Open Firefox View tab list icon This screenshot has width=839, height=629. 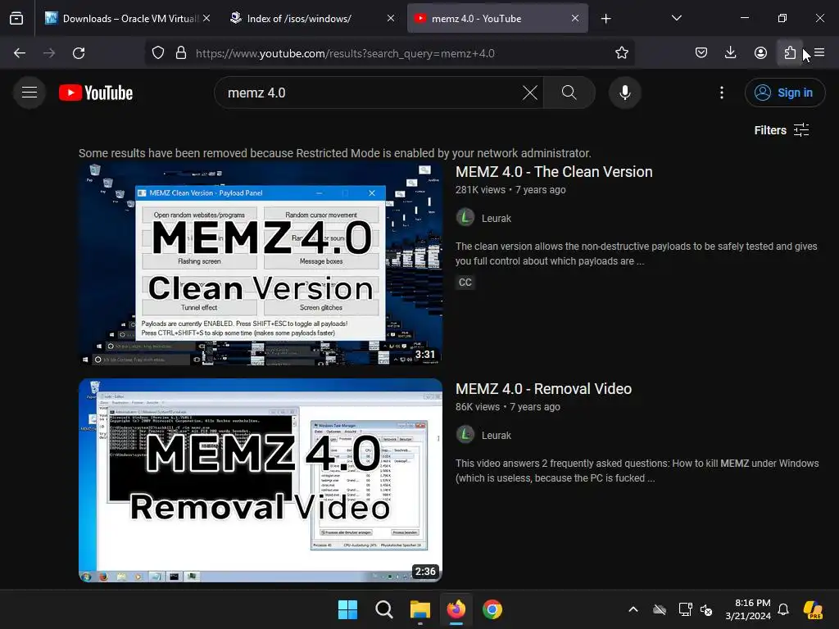(16, 18)
